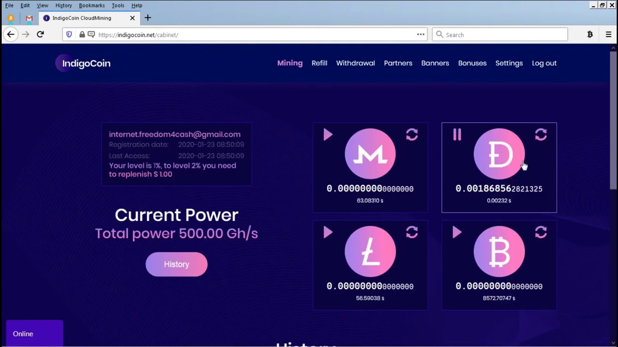Viewport: 618px width, 347px height.
Task: Start mining on the Litecoin card
Action: pyautogui.click(x=328, y=232)
